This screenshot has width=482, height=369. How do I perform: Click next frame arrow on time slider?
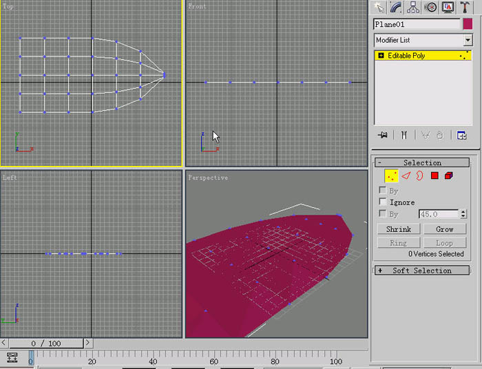point(87,343)
